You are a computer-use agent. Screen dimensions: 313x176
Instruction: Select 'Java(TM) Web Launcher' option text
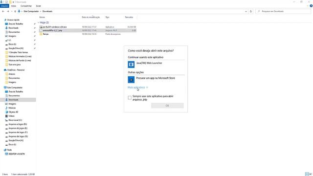coord(149,63)
